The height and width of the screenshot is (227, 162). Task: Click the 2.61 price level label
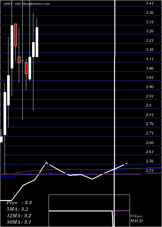click(150, 152)
